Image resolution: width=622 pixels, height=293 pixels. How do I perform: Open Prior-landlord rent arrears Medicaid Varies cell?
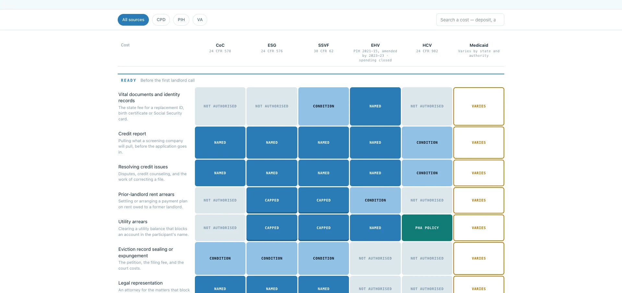[479, 200]
